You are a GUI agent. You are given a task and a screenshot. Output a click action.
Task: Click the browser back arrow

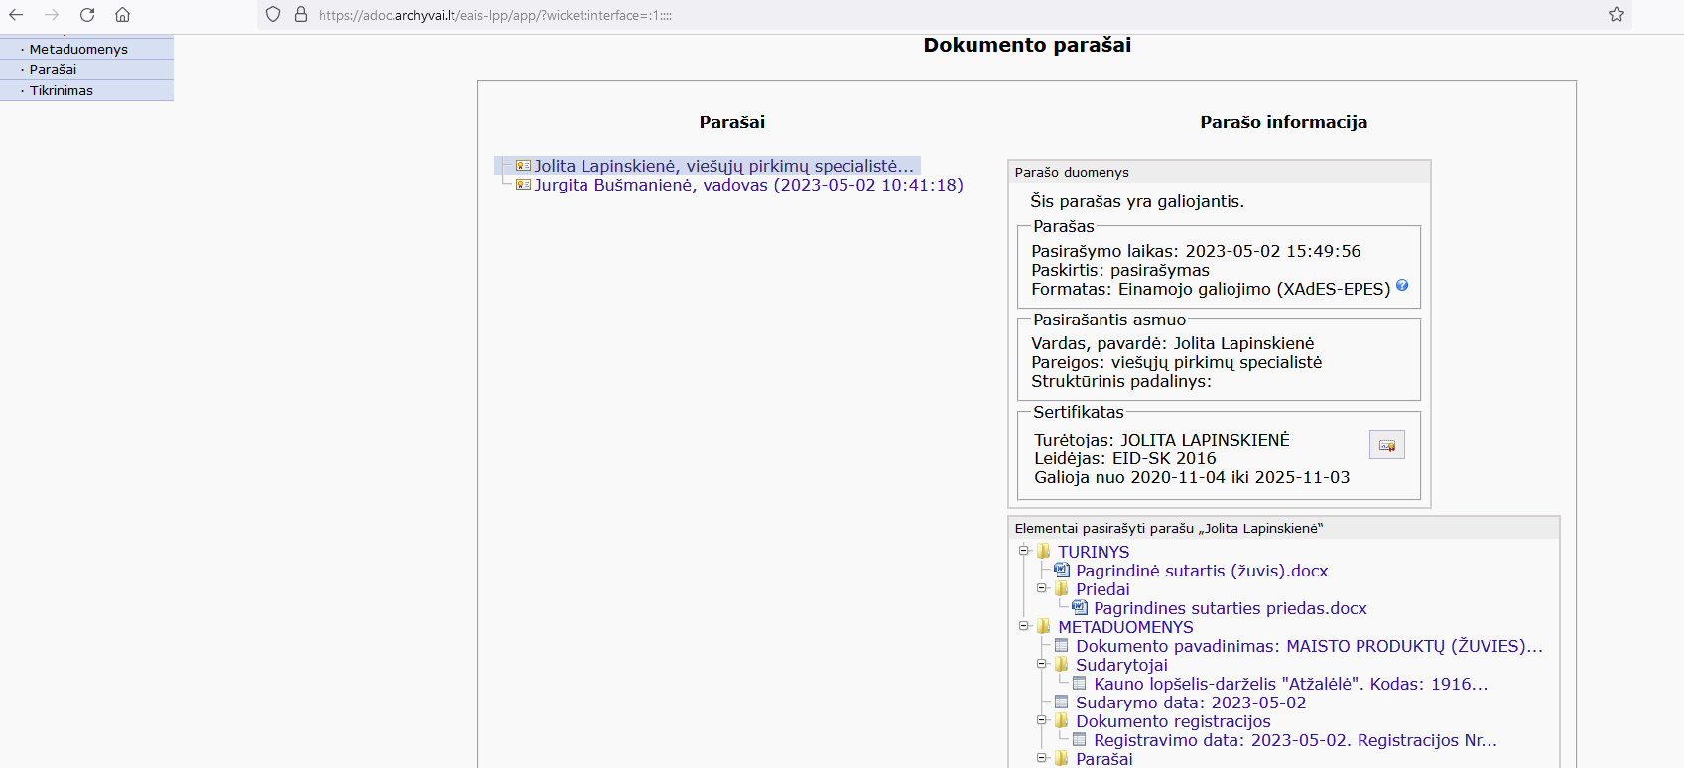coord(16,15)
